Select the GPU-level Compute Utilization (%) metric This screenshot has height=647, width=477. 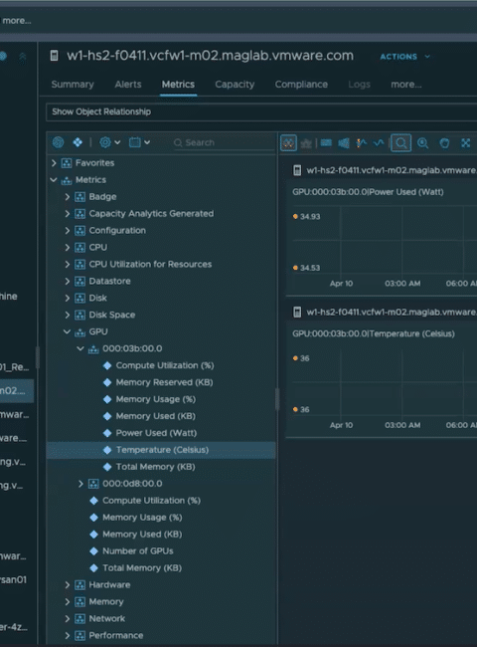151,501
